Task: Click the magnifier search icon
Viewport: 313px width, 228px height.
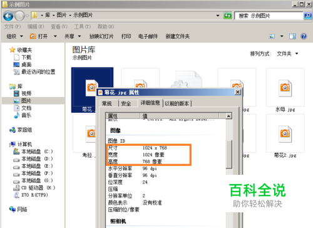Action: [x=307, y=16]
